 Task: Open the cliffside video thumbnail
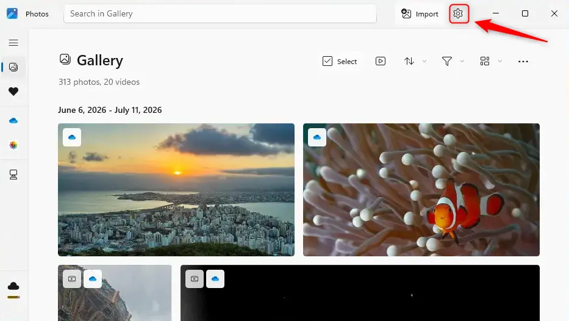tap(115, 293)
